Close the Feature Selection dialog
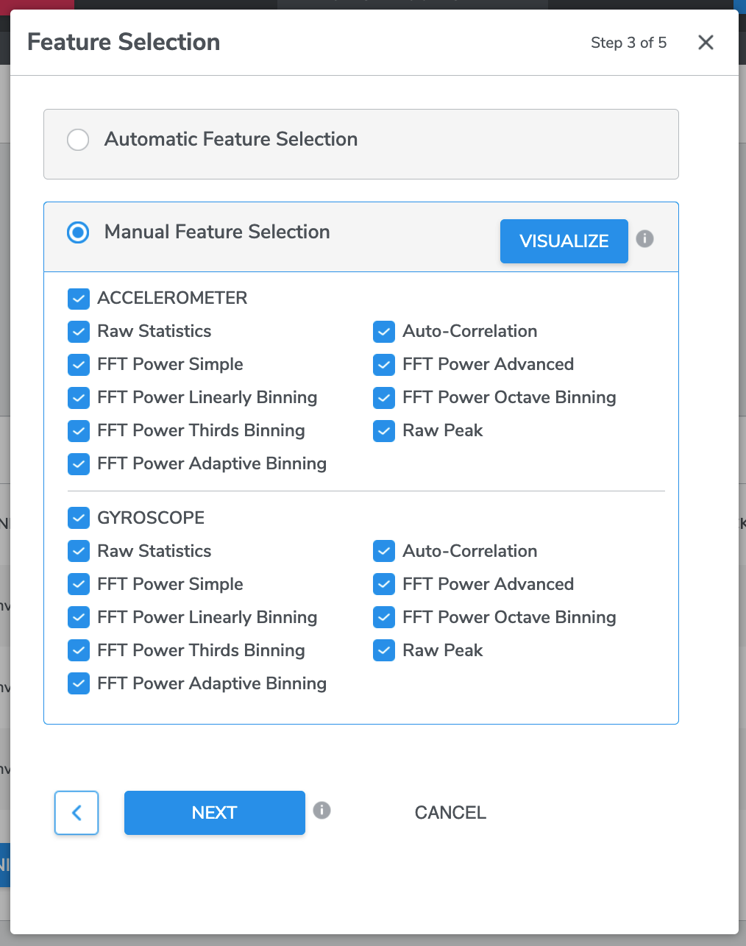 click(706, 43)
